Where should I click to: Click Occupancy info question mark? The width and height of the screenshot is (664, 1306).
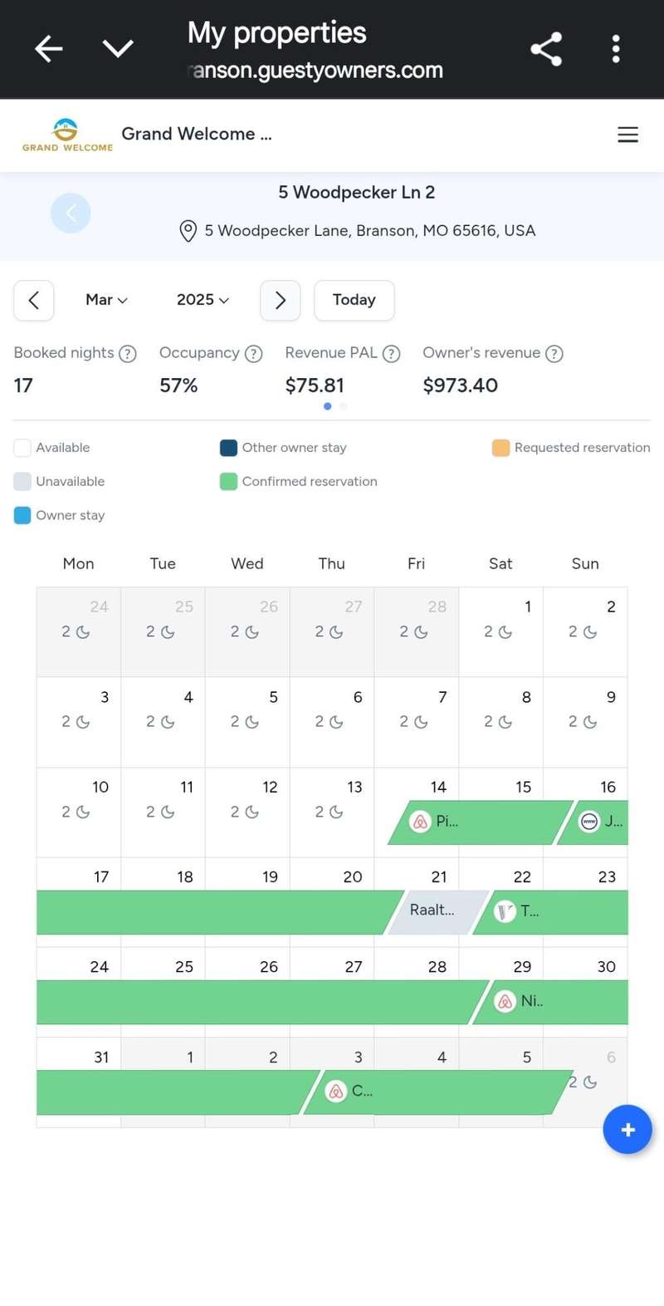point(253,354)
